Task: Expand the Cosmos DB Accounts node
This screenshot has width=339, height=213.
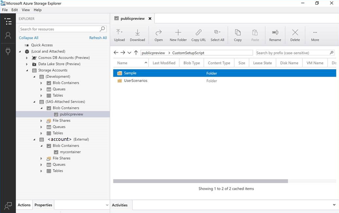Action: coord(27,58)
